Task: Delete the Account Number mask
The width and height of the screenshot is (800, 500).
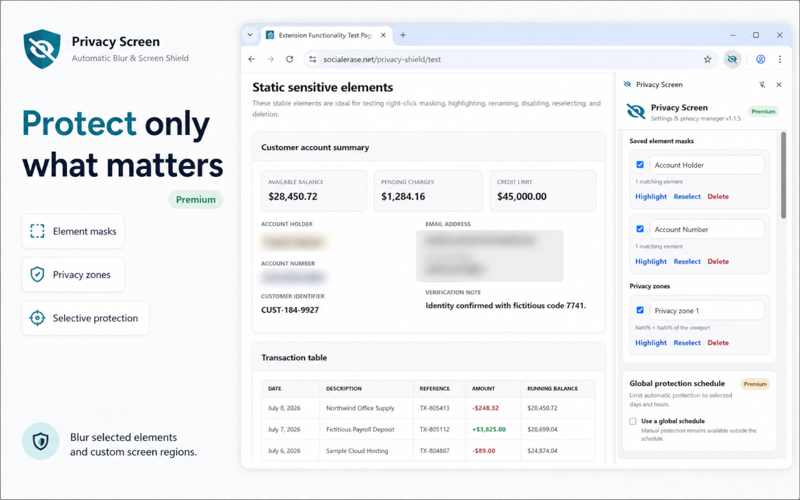Action: coord(718,261)
